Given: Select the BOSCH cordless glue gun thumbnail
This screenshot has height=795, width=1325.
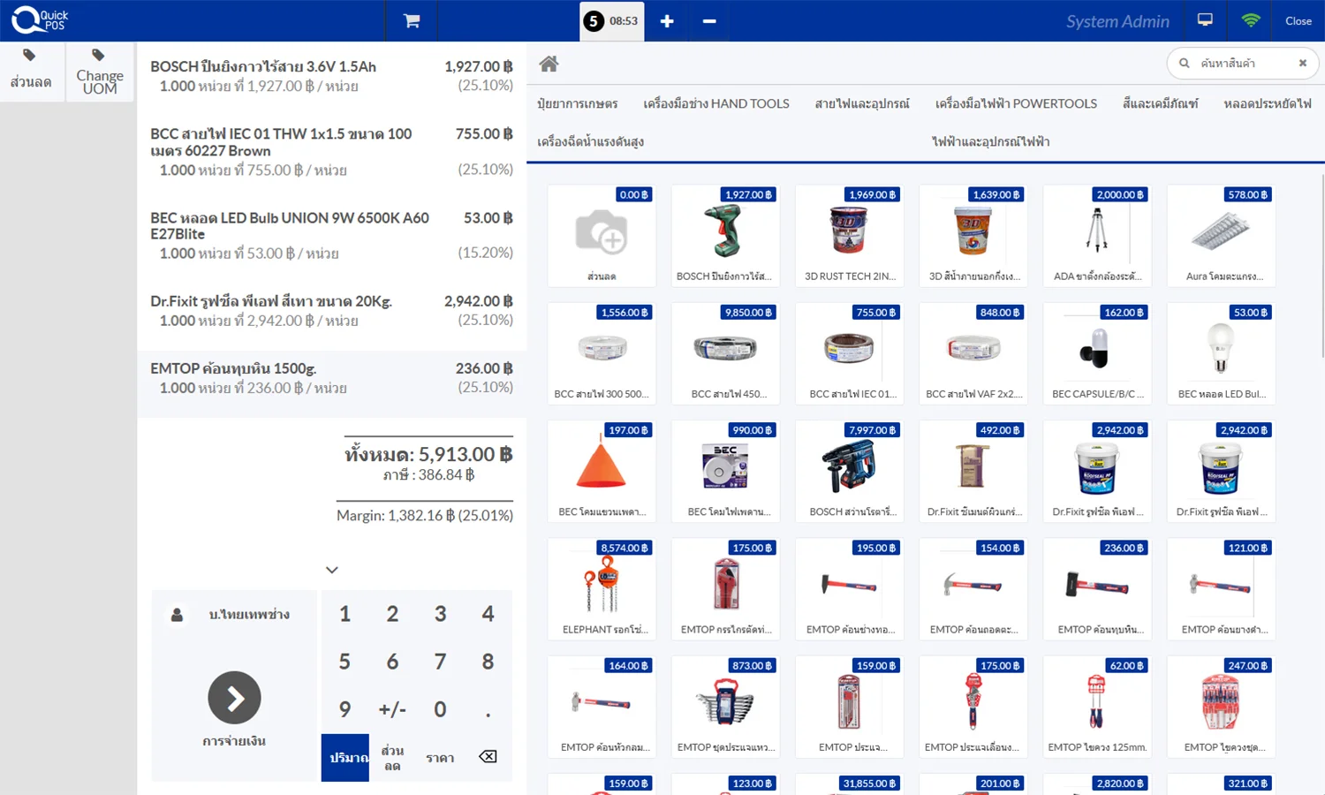Looking at the screenshot, I should pos(725,236).
